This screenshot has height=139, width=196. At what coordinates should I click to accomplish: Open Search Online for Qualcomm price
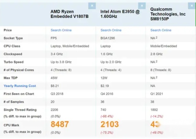click(161, 30)
